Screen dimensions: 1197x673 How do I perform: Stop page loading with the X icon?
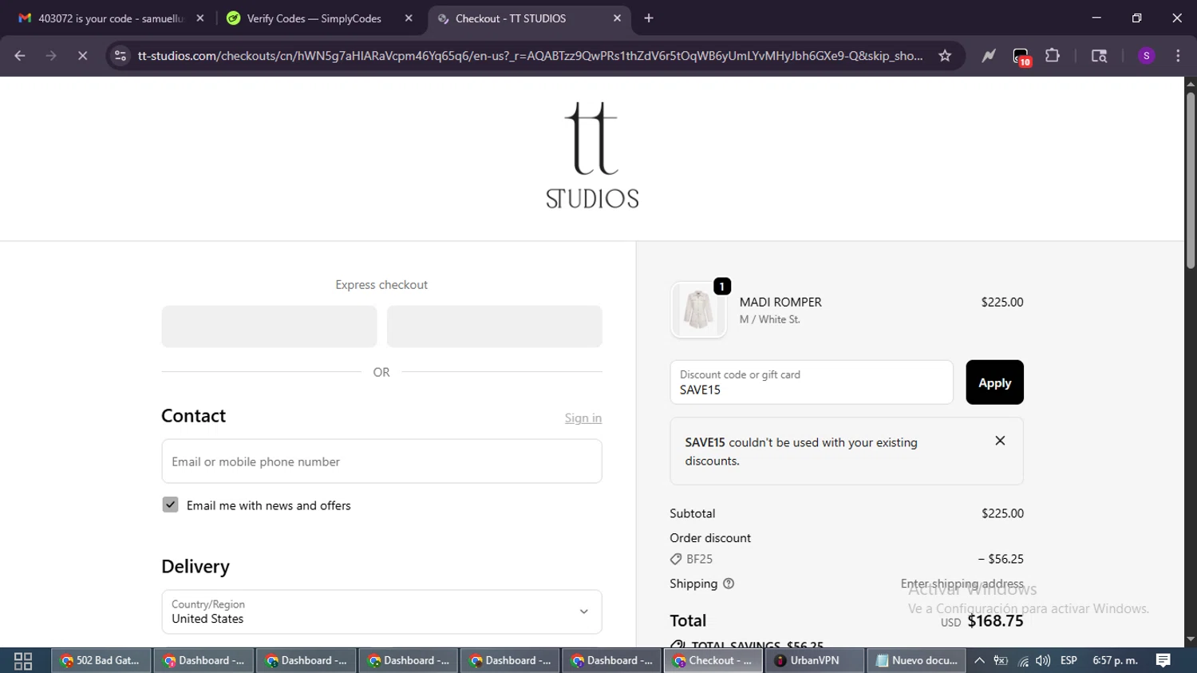tap(82, 56)
